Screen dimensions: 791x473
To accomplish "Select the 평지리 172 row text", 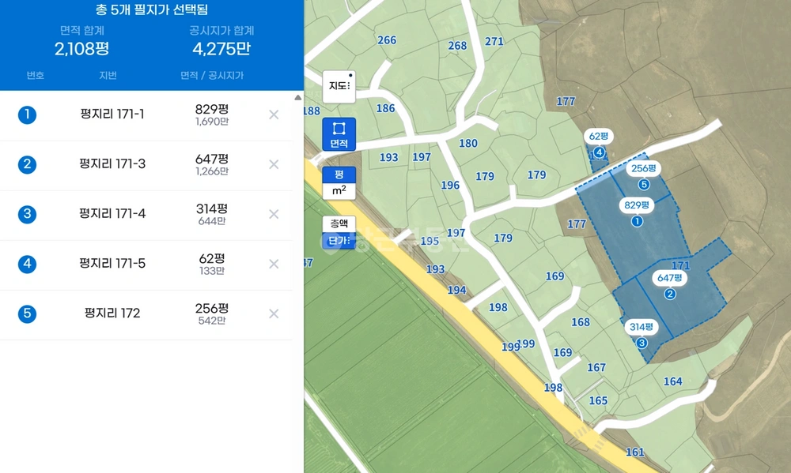I will (x=112, y=313).
